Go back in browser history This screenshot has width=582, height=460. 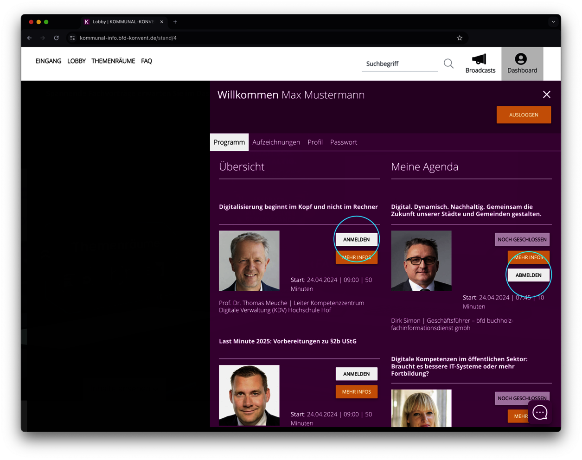(x=30, y=38)
